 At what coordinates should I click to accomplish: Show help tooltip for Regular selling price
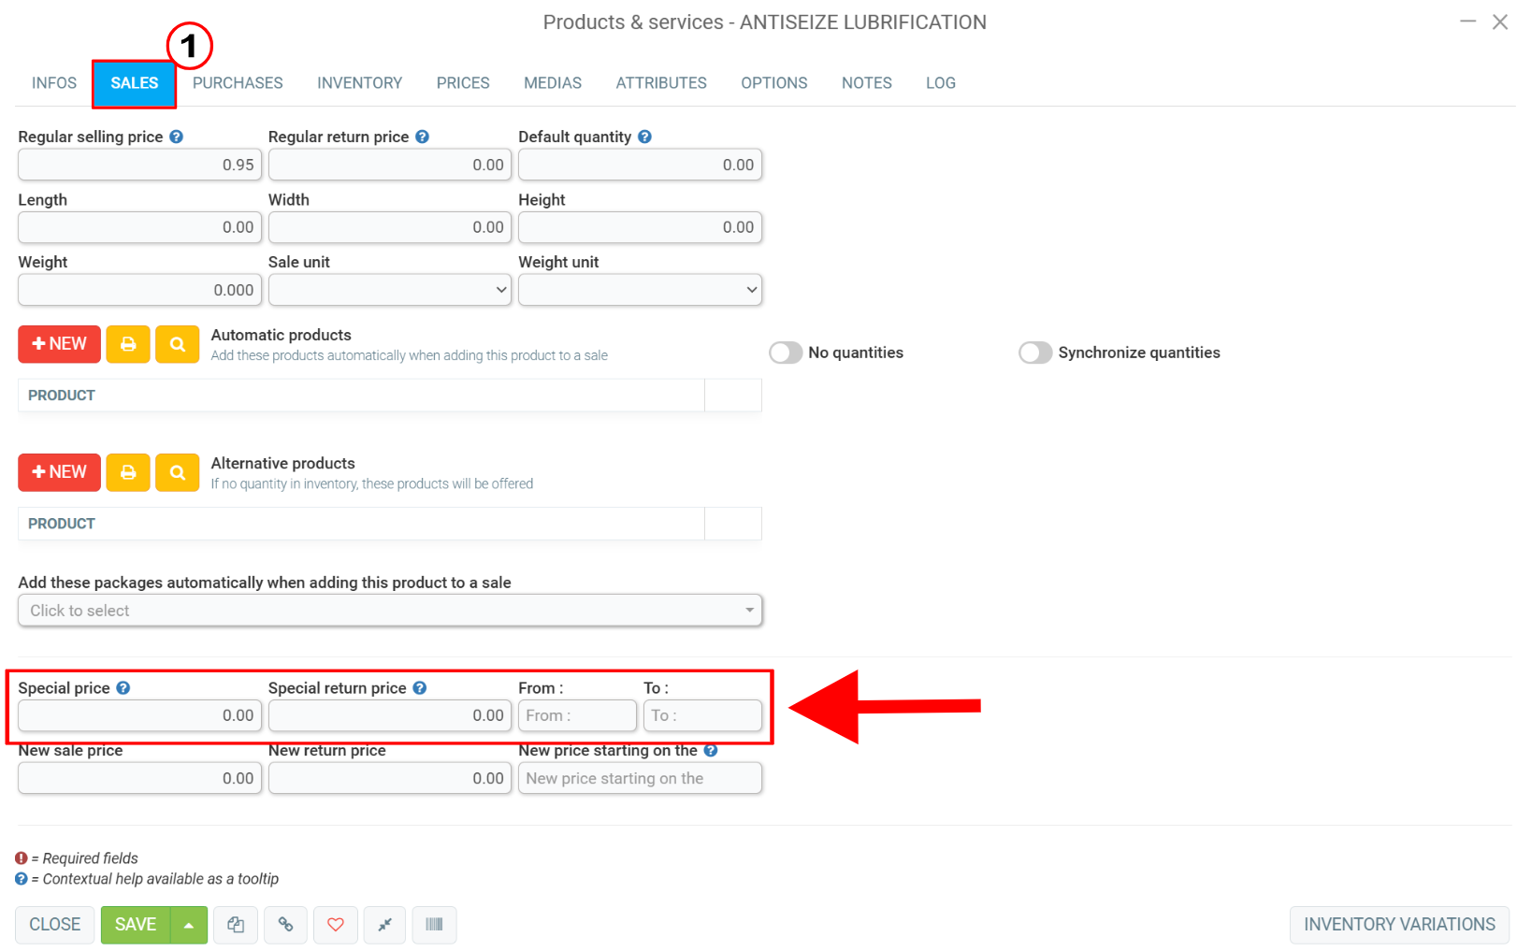(177, 137)
